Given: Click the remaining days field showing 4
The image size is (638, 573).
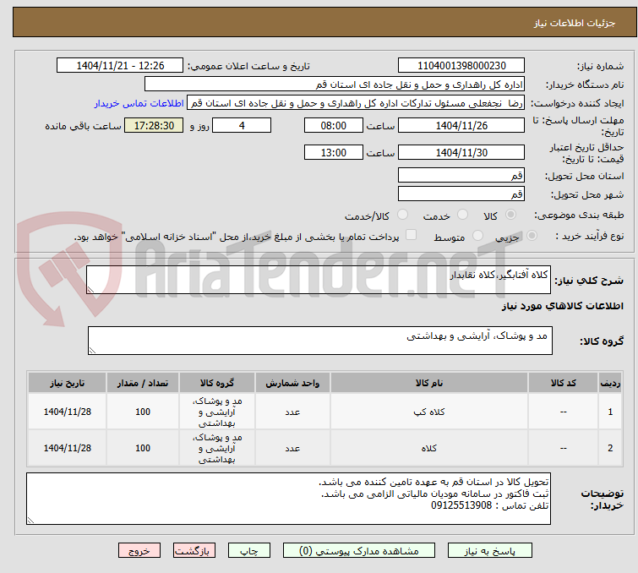Looking at the screenshot, I should (x=242, y=125).
